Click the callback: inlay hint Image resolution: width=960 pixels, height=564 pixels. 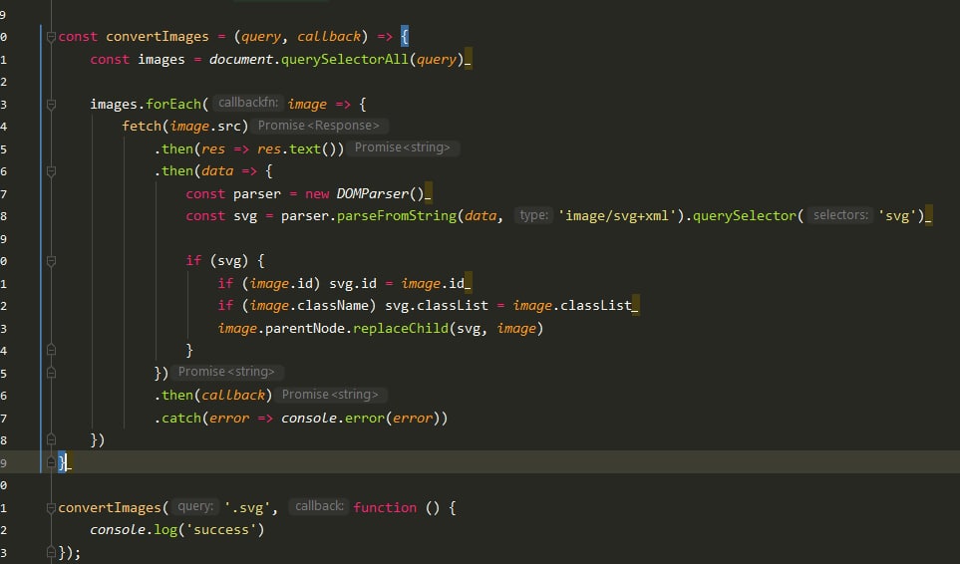(x=318, y=506)
